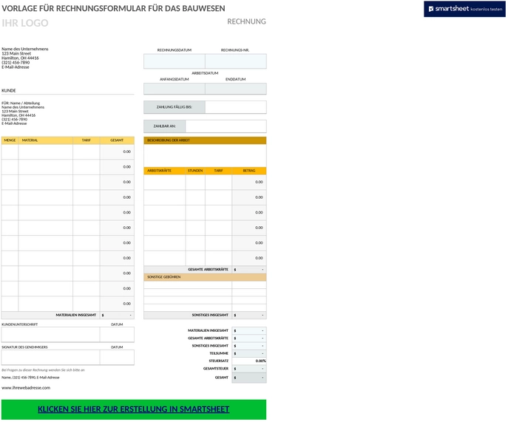Image resolution: width=508 pixels, height=422 pixels.
Task: Click the page title Vorlage für Rechnungsformular
Action: pyautogui.click(x=113, y=8)
